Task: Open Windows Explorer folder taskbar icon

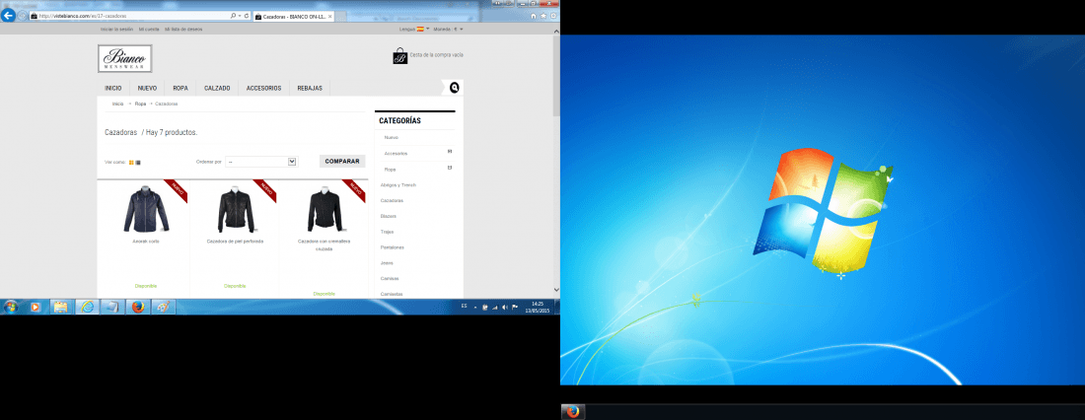Action: (61, 308)
